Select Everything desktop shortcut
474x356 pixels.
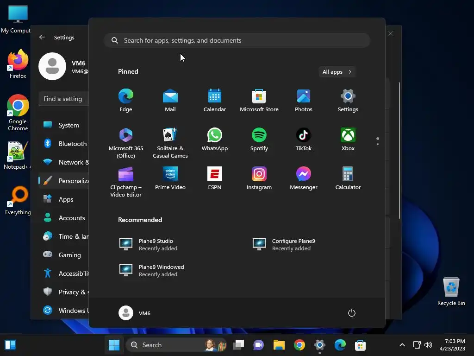pos(18,201)
